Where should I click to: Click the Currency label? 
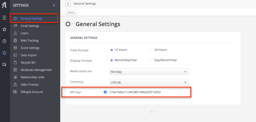point(77,82)
